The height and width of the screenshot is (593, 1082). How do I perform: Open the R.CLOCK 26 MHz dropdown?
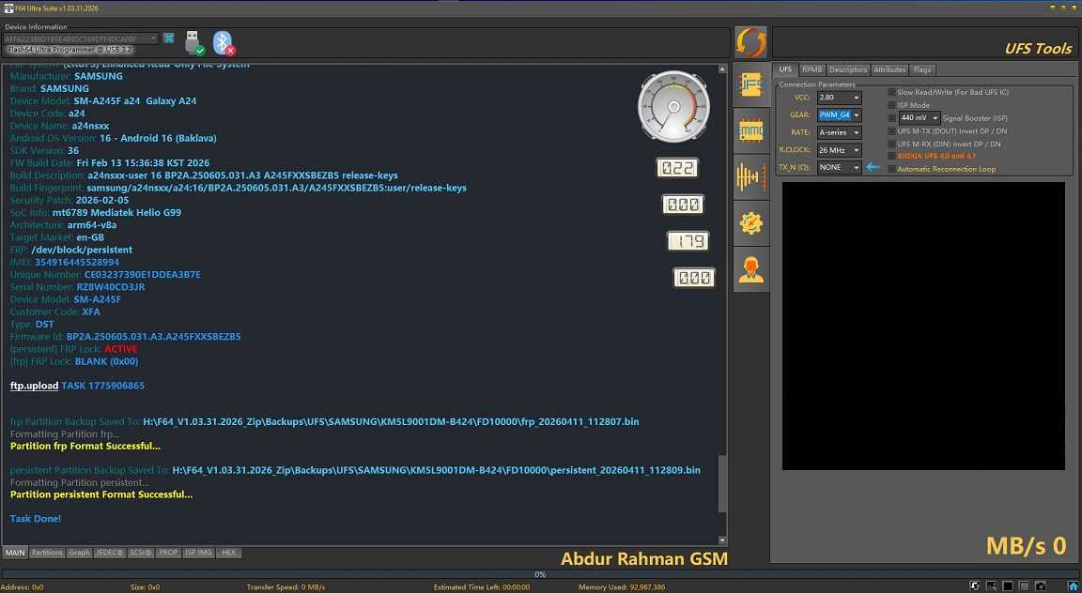pos(839,149)
